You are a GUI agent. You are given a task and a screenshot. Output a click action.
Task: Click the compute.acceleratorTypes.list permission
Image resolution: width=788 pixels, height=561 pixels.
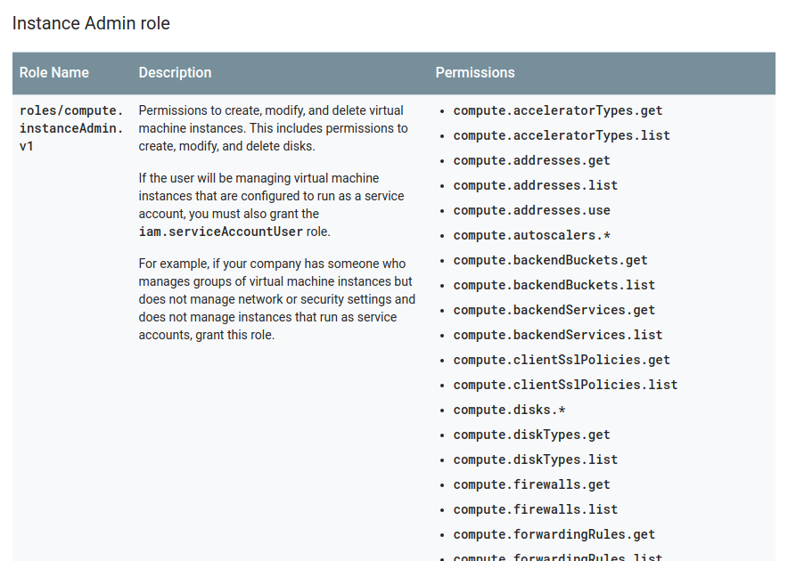(562, 136)
